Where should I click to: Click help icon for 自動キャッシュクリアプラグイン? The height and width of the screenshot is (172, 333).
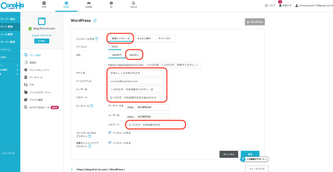tap(90, 146)
